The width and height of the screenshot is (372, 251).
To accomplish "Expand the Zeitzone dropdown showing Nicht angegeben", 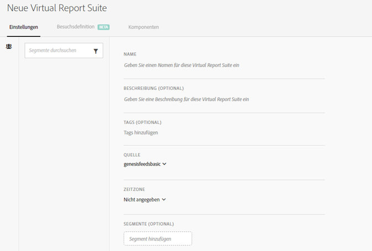I will coord(142,200).
